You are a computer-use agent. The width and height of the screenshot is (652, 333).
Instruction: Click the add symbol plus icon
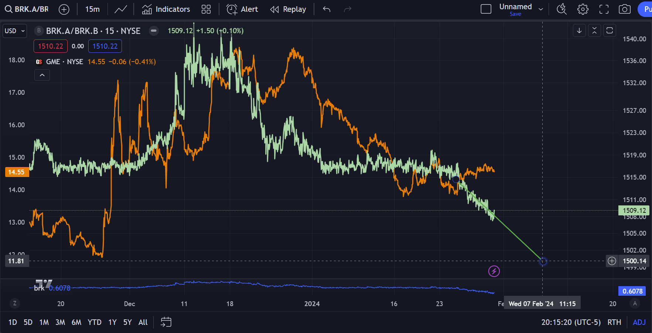pos(64,9)
